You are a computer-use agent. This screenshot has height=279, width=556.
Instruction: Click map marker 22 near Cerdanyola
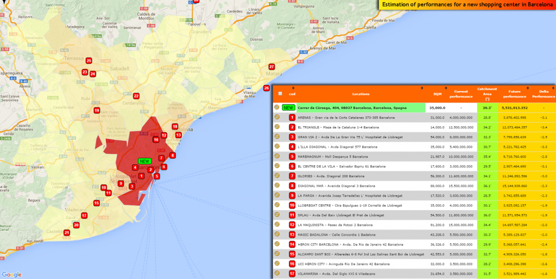[136, 96]
